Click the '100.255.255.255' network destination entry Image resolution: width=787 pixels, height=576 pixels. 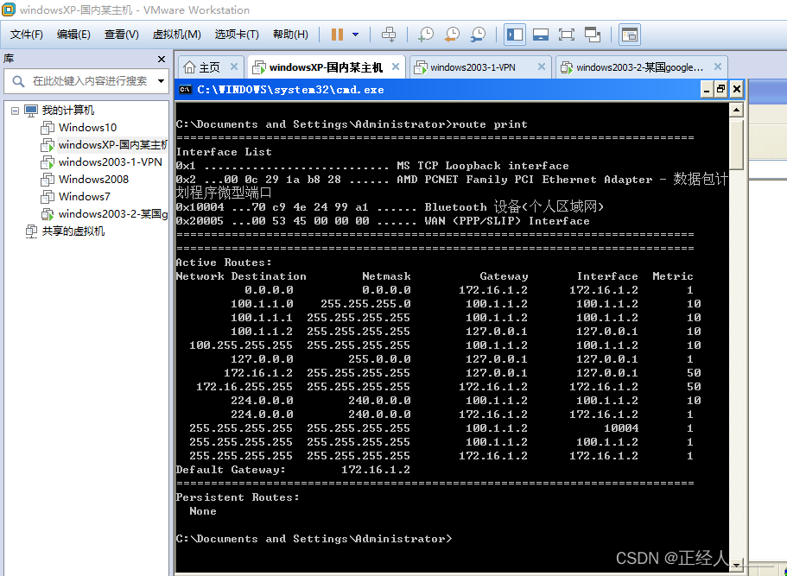pyautogui.click(x=241, y=345)
